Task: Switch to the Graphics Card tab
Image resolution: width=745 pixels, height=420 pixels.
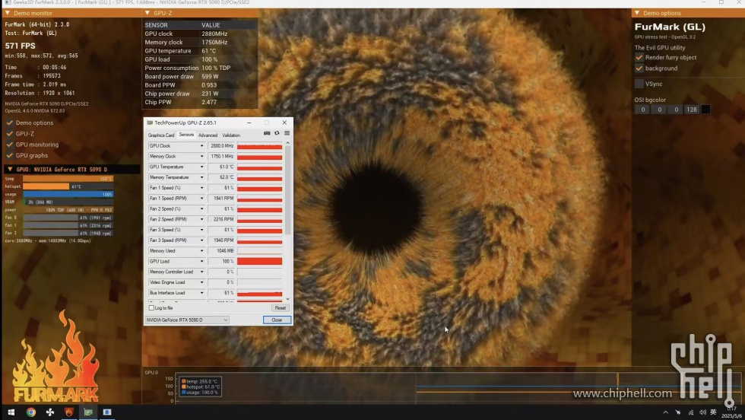Action: (x=161, y=135)
